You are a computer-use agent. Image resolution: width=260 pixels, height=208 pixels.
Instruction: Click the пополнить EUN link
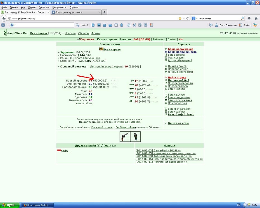[99, 61]
